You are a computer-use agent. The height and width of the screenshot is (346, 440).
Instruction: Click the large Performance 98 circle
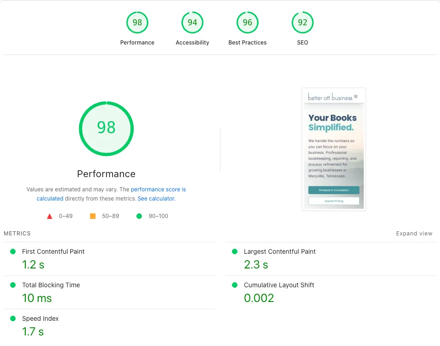(106, 128)
